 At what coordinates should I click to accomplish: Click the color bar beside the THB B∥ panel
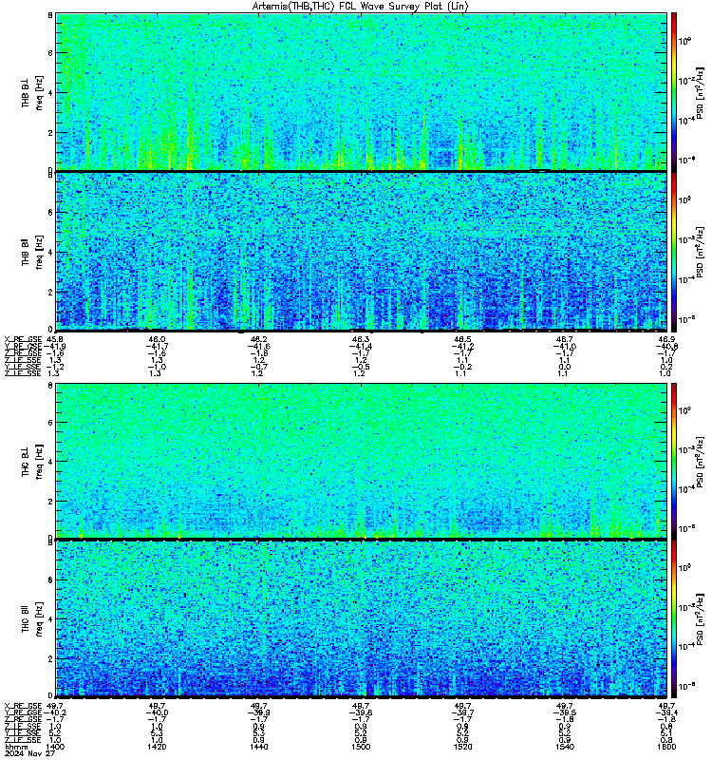[x=674, y=252]
